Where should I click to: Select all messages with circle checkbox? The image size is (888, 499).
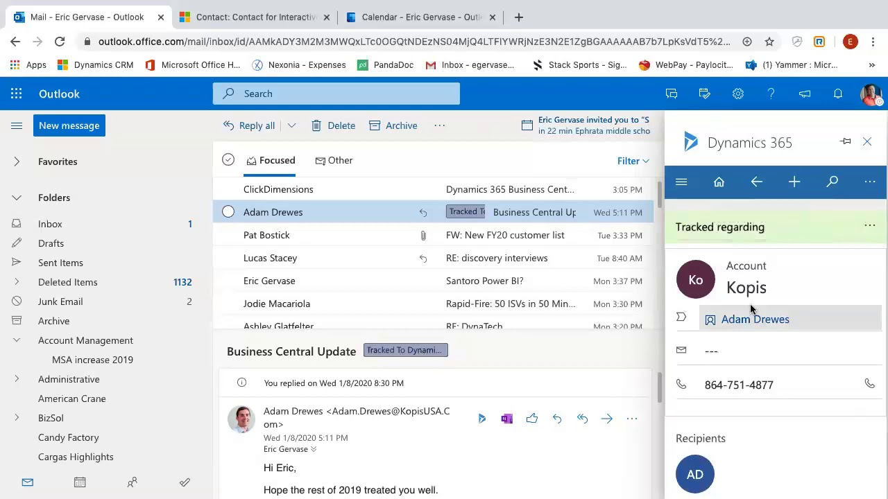pos(228,160)
